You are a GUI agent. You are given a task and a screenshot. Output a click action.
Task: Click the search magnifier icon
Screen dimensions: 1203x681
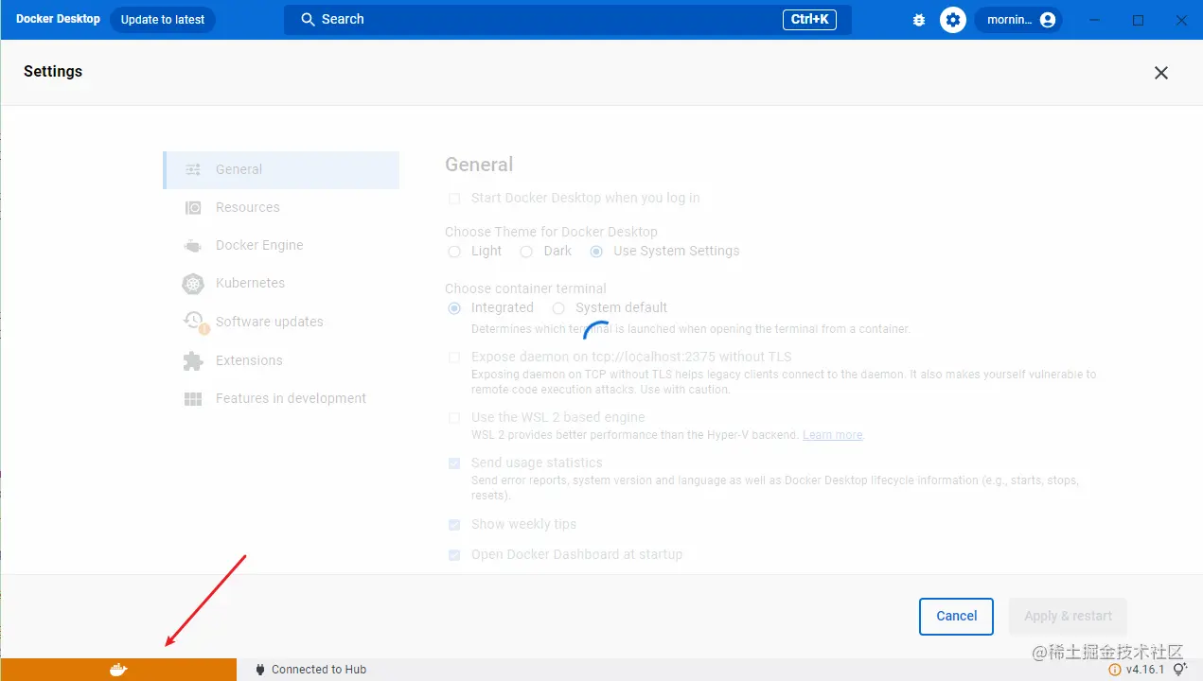[x=308, y=20]
